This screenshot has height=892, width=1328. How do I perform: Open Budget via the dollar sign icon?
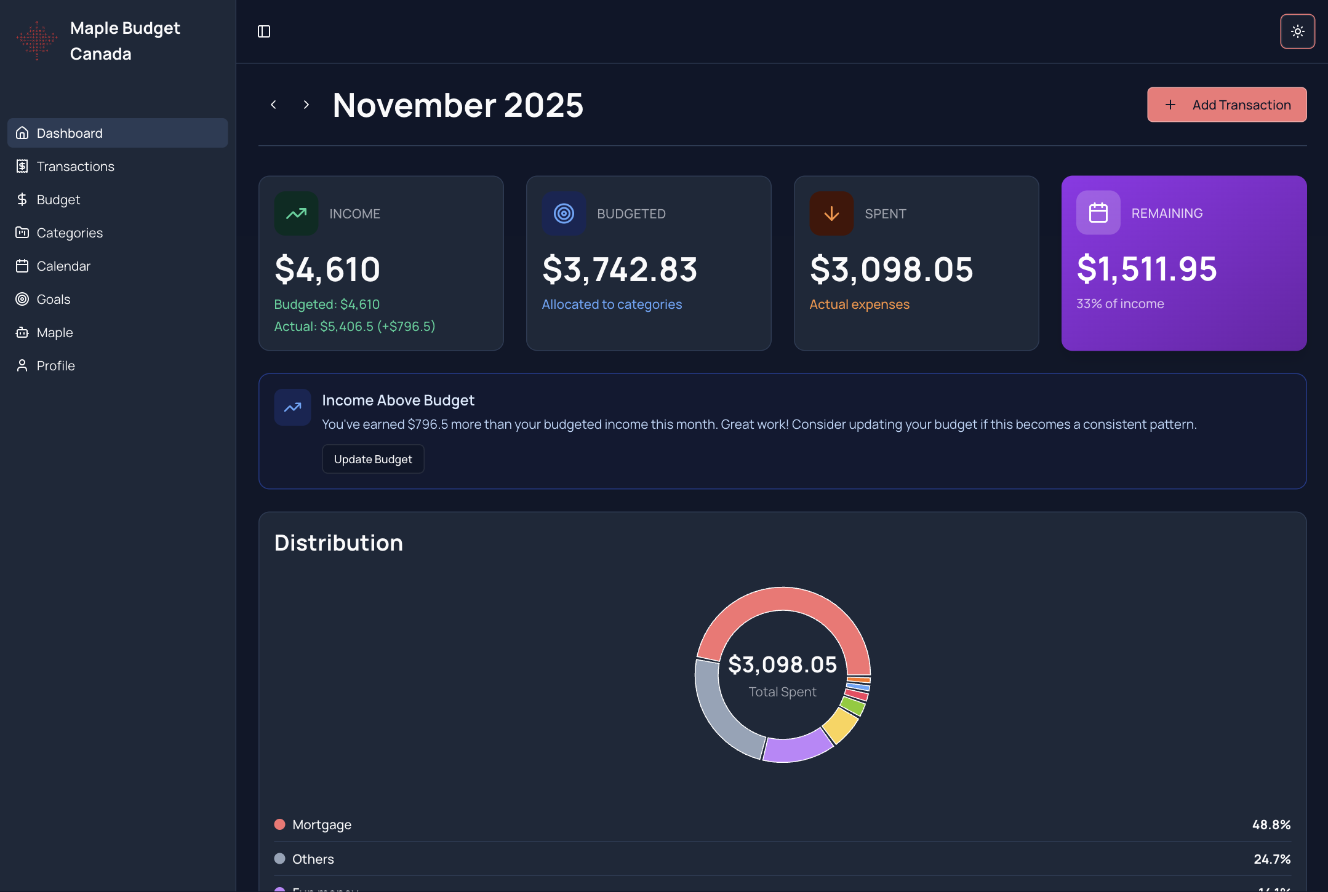(23, 199)
